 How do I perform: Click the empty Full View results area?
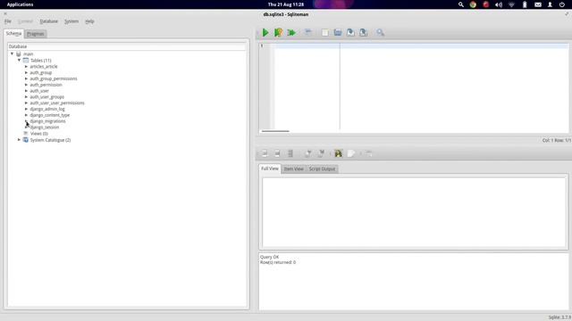click(414, 212)
